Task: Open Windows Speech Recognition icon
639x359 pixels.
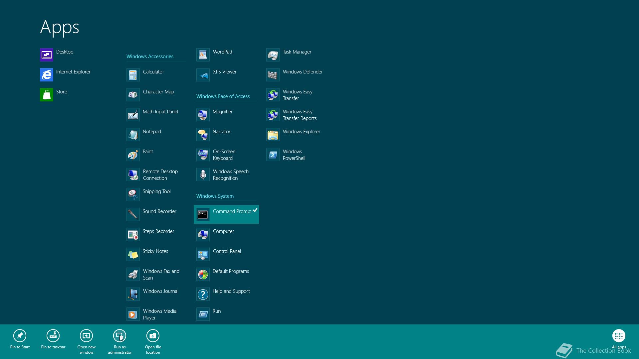Action: point(203,175)
